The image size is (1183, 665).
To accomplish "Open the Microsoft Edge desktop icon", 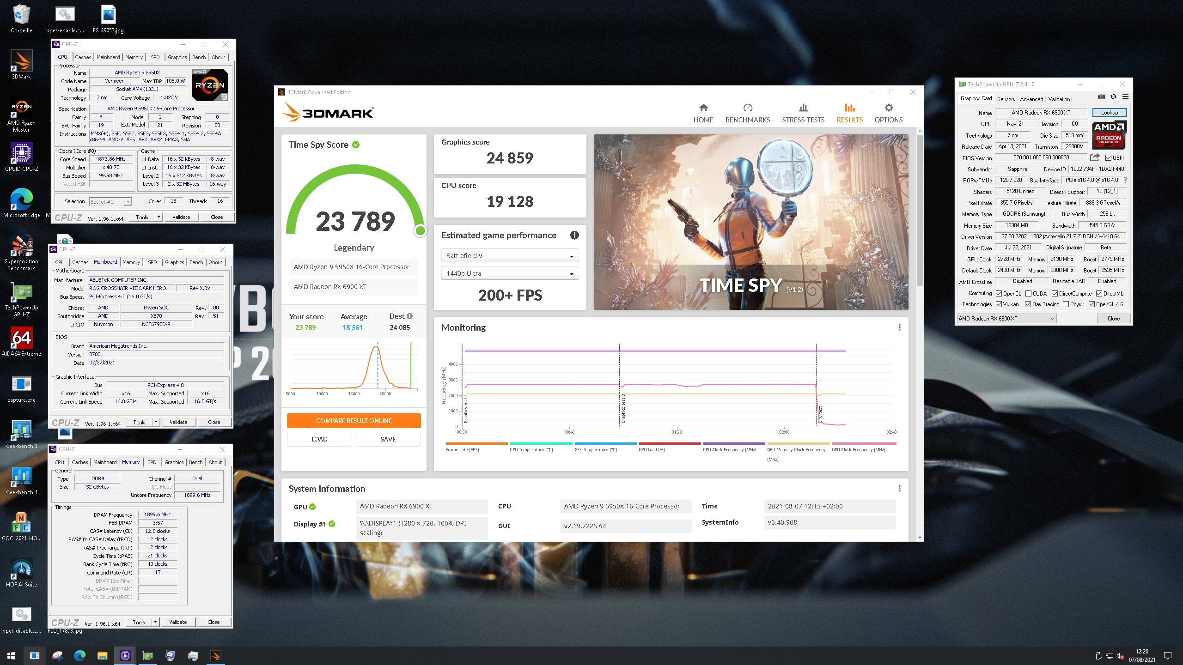I will (x=21, y=203).
